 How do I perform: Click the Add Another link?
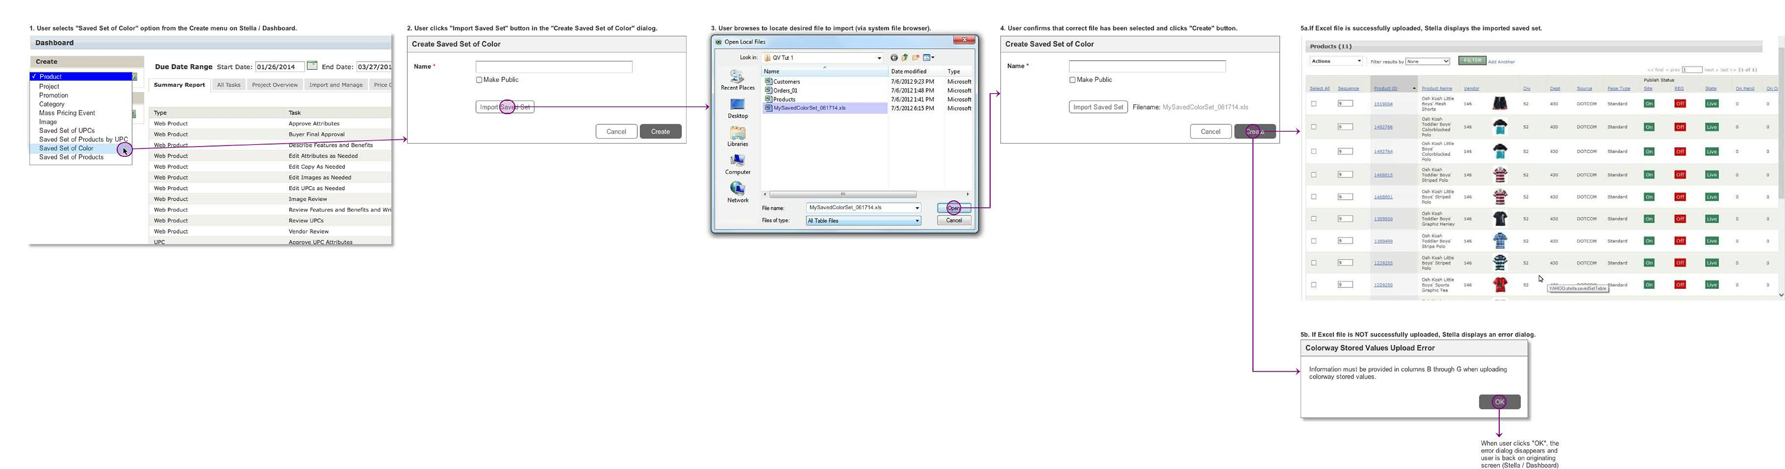coord(1501,62)
